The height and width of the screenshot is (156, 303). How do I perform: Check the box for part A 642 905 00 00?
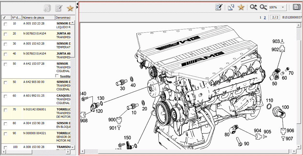coord(5,82)
